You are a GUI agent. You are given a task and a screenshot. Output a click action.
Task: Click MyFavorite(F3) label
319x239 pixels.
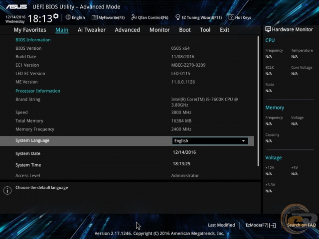point(112,18)
